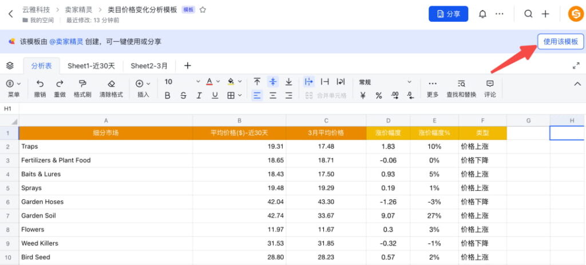Click the 使用该模板 button
The width and height of the screenshot is (586, 265).
click(x=560, y=41)
